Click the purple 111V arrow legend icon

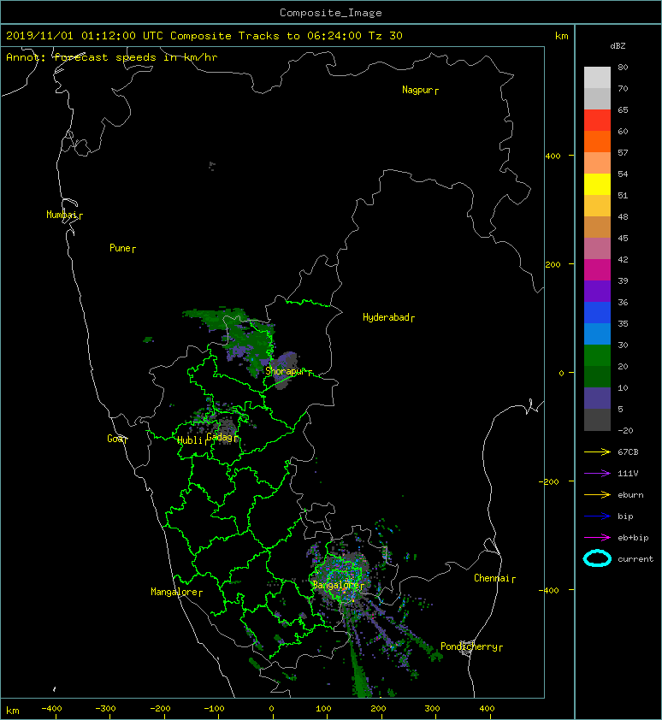pos(597,474)
